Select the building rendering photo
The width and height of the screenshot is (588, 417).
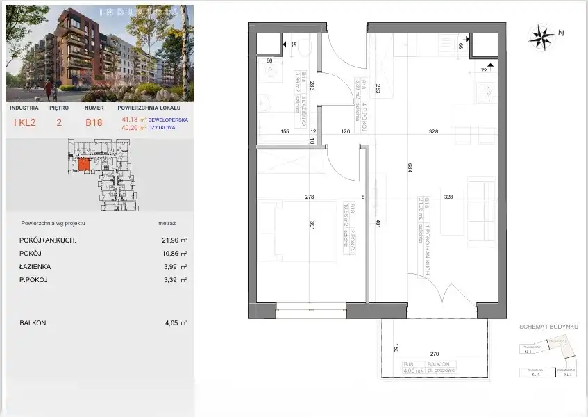click(97, 52)
